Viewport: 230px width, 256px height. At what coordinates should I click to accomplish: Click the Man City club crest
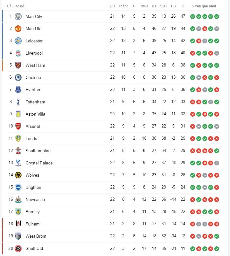18,16
